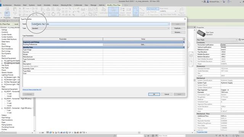The image size is (244, 137).
Task: Open the Help icon in title bar
Action: 228,2
